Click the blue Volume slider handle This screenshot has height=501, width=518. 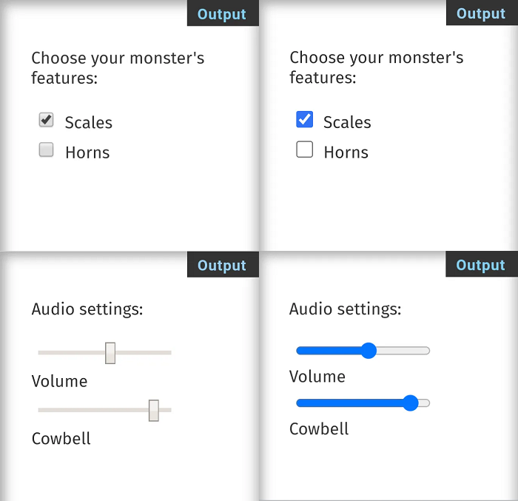(x=369, y=351)
